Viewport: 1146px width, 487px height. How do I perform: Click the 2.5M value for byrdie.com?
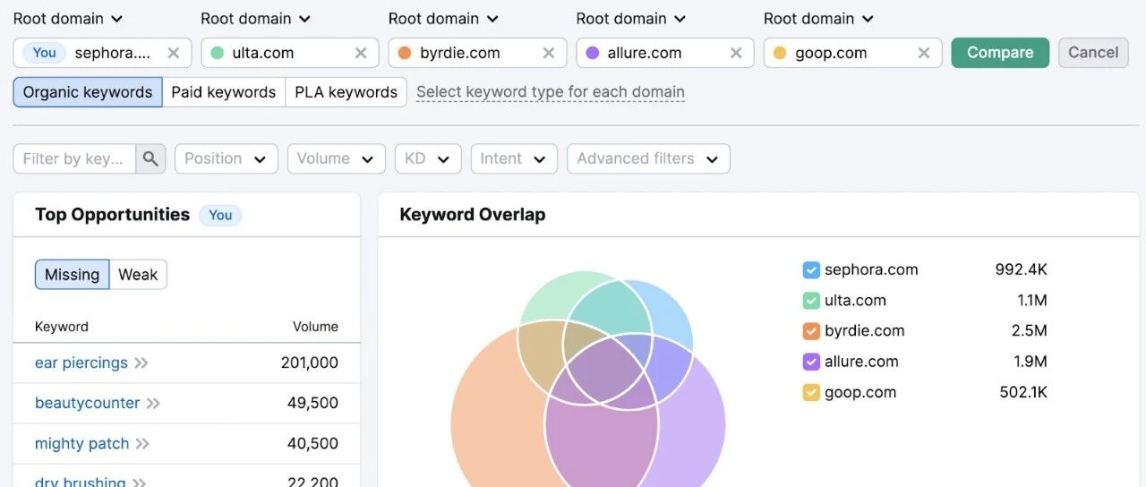pyautogui.click(x=1030, y=330)
